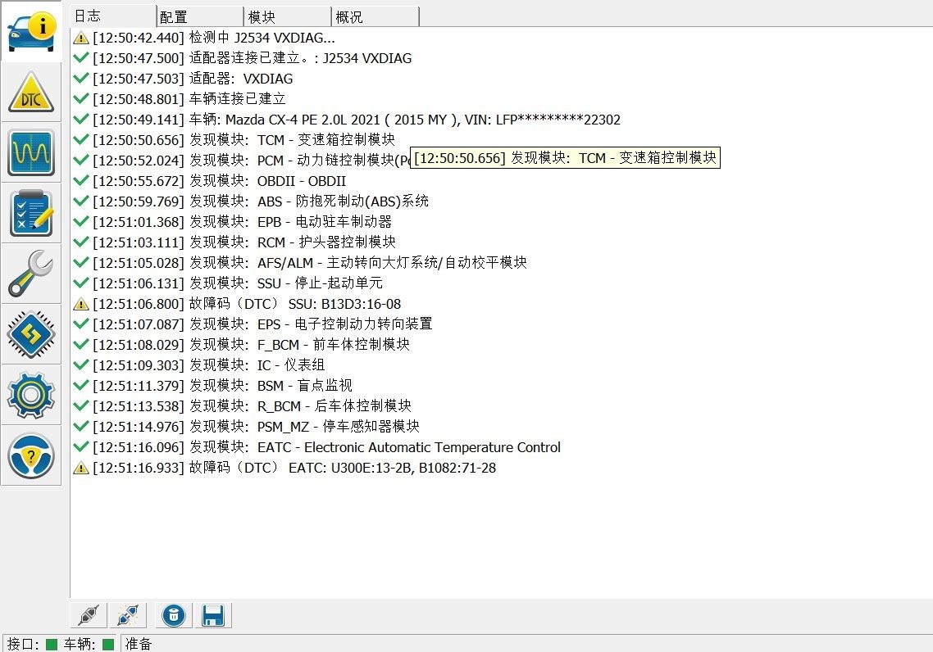Screen dimensions: 933x652
Task: Clear the log with trash button
Action: point(174,615)
